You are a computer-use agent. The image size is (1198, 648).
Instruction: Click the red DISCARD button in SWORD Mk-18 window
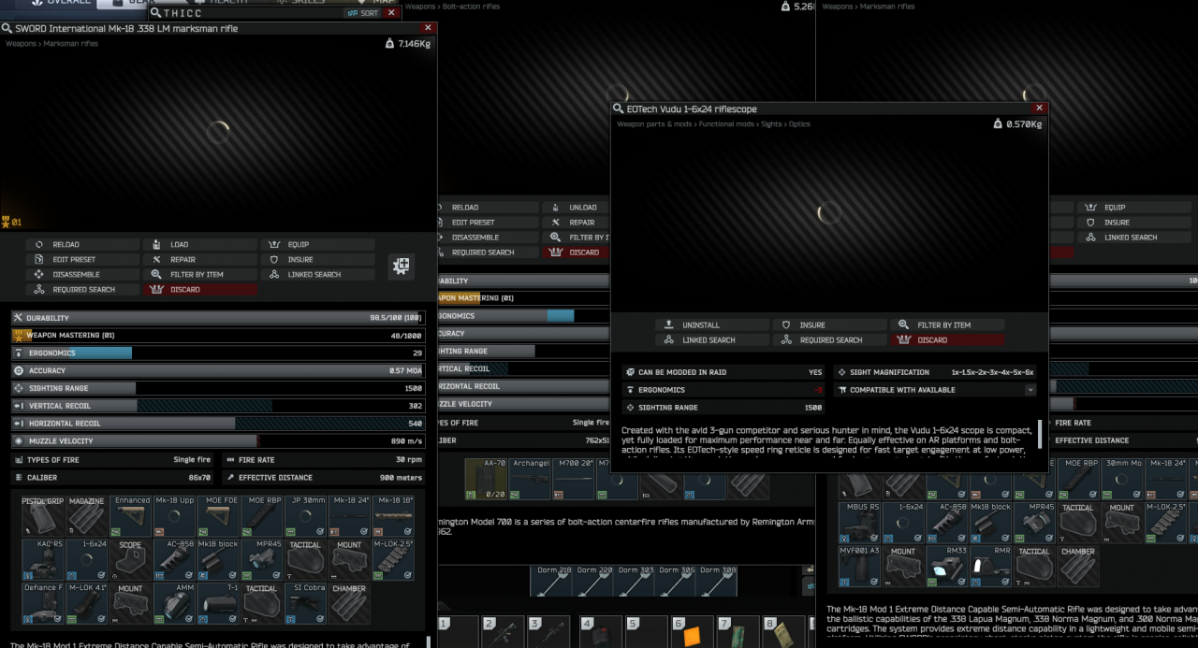tap(200, 290)
